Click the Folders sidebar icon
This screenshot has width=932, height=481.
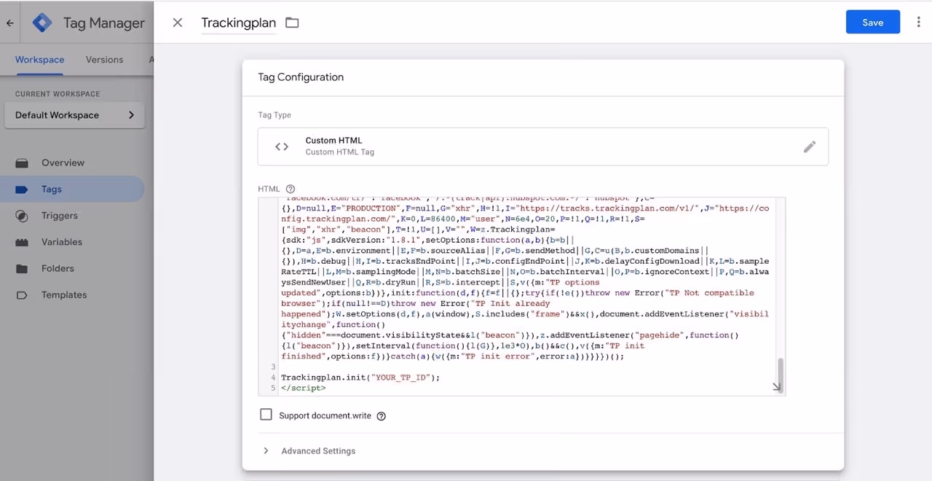point(22,268)
